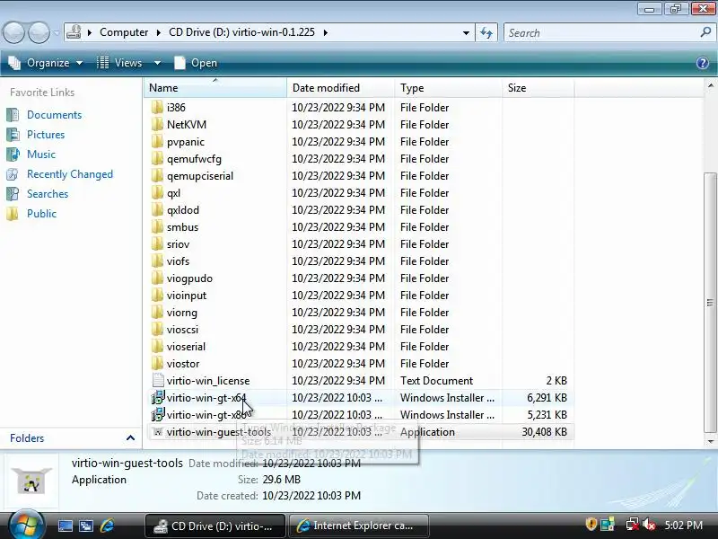
Task: Focus the Search input field
Action: coord(600,33)
